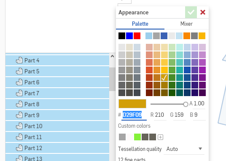Screen dimensions: 226x161
Task: Confirm appearance with green checkmark button
Action: pyautogui.click(x=191, y=12)
